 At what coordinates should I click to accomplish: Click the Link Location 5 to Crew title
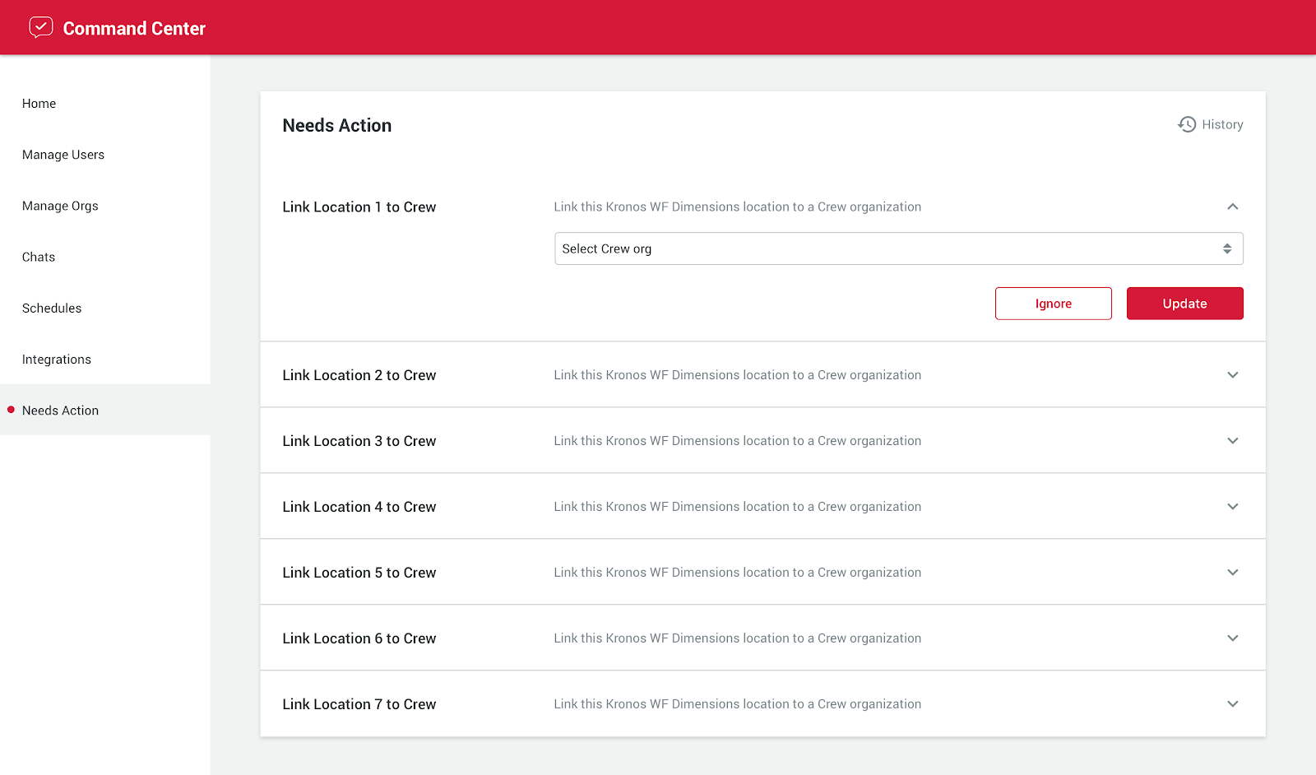359,573
